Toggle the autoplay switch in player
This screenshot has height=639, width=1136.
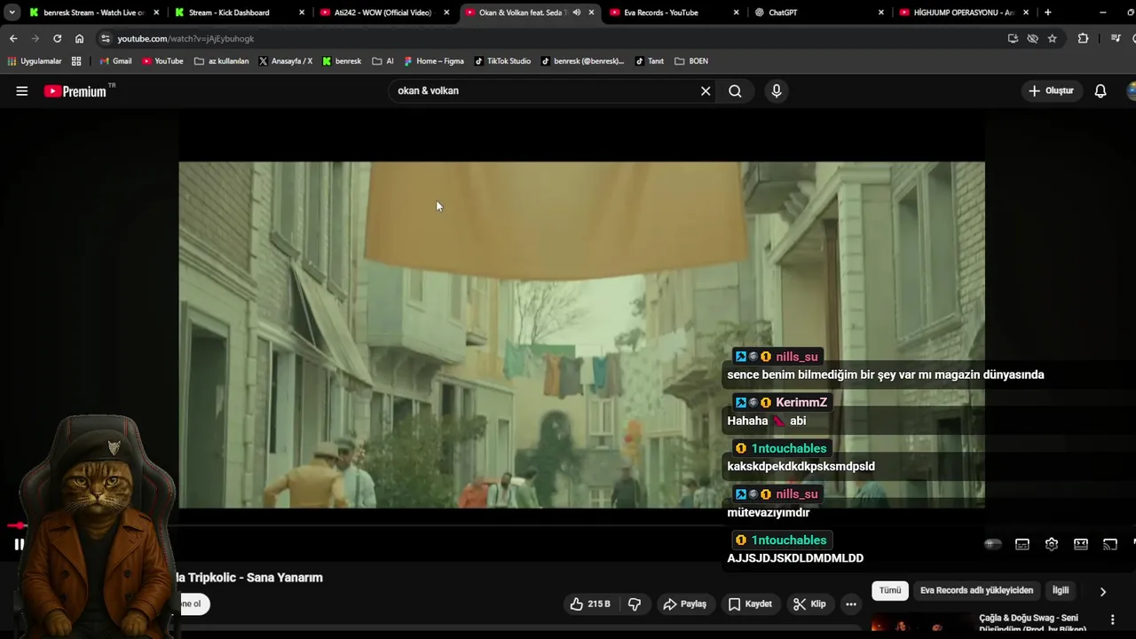click(x=993, y=544)
